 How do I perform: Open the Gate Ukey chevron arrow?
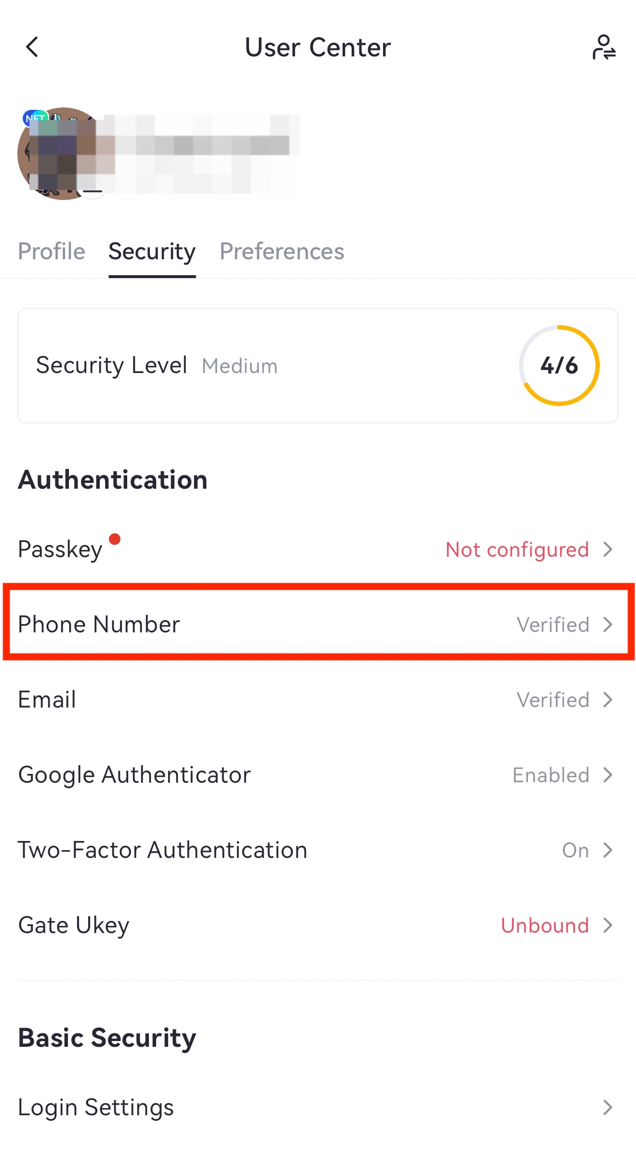pyautogui.click(x=608, y=925)
